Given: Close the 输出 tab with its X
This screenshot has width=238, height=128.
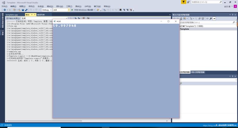Looking at the screenshot, I should (x=35, y=15).
